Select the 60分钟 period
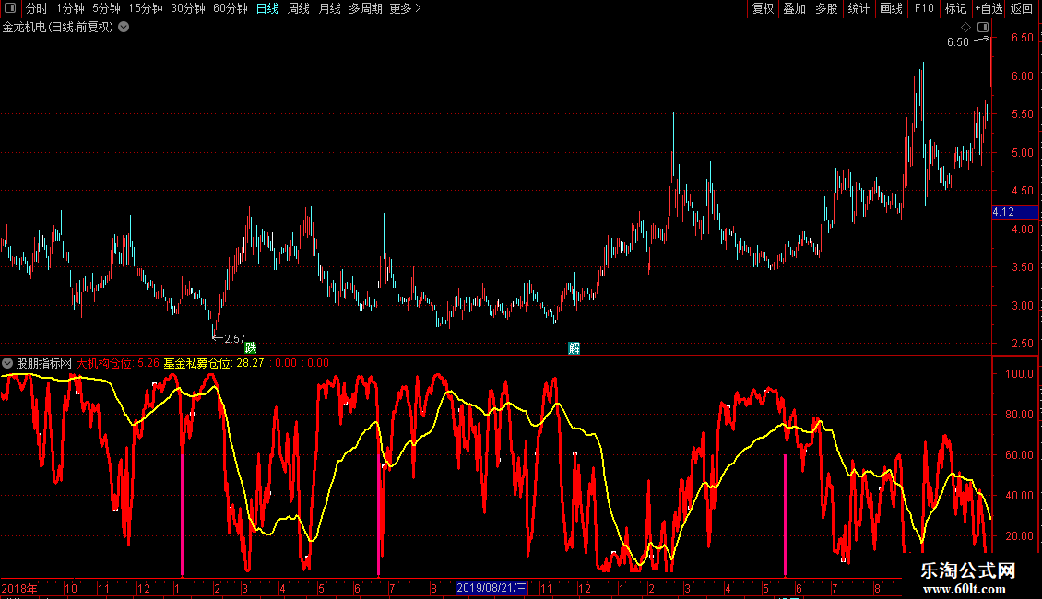This screenshot has height=599, width=1042. coord(231,8)
